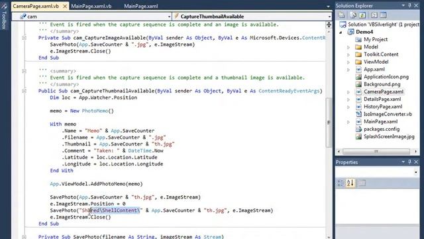Image resolution: width=424 pixels, height=239 pixels.
Task: Collapse the Demo4 project node
Action: click(341, 32)
